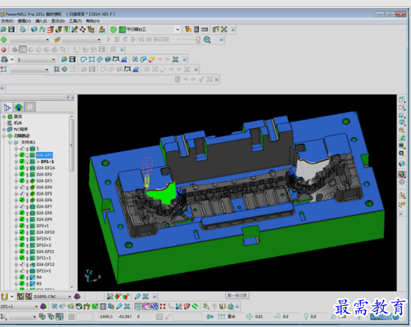Open leads and links icon
Viewport: 411px width, 327px height.
[x=66, y=29]
